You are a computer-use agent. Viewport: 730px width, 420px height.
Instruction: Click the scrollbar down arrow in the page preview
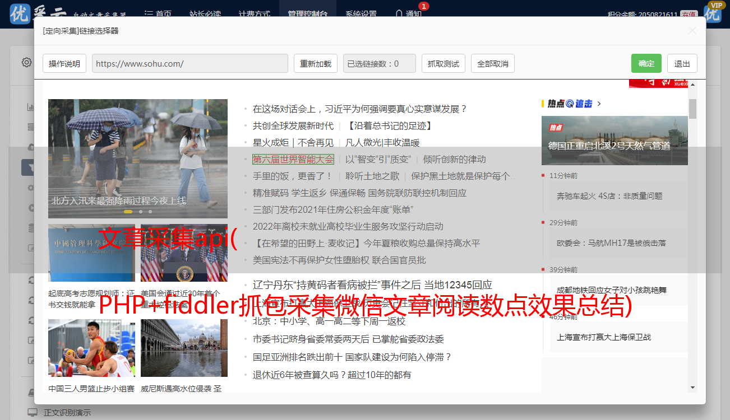click(693, 387)
